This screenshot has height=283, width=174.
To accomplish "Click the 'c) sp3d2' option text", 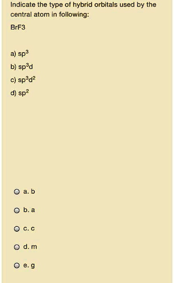I will point(23,80).
